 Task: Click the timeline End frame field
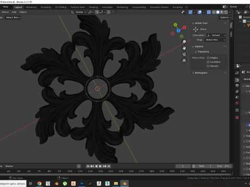click(223, 166)
